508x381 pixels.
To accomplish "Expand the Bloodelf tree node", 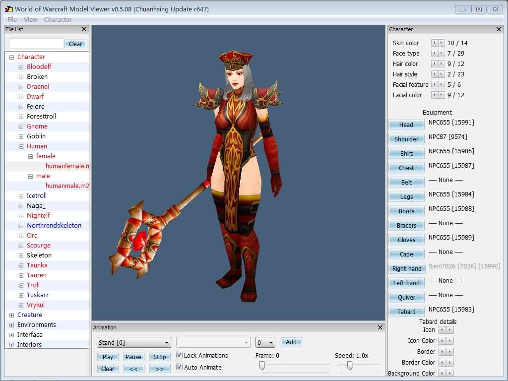I will click(x=21, y=67).
